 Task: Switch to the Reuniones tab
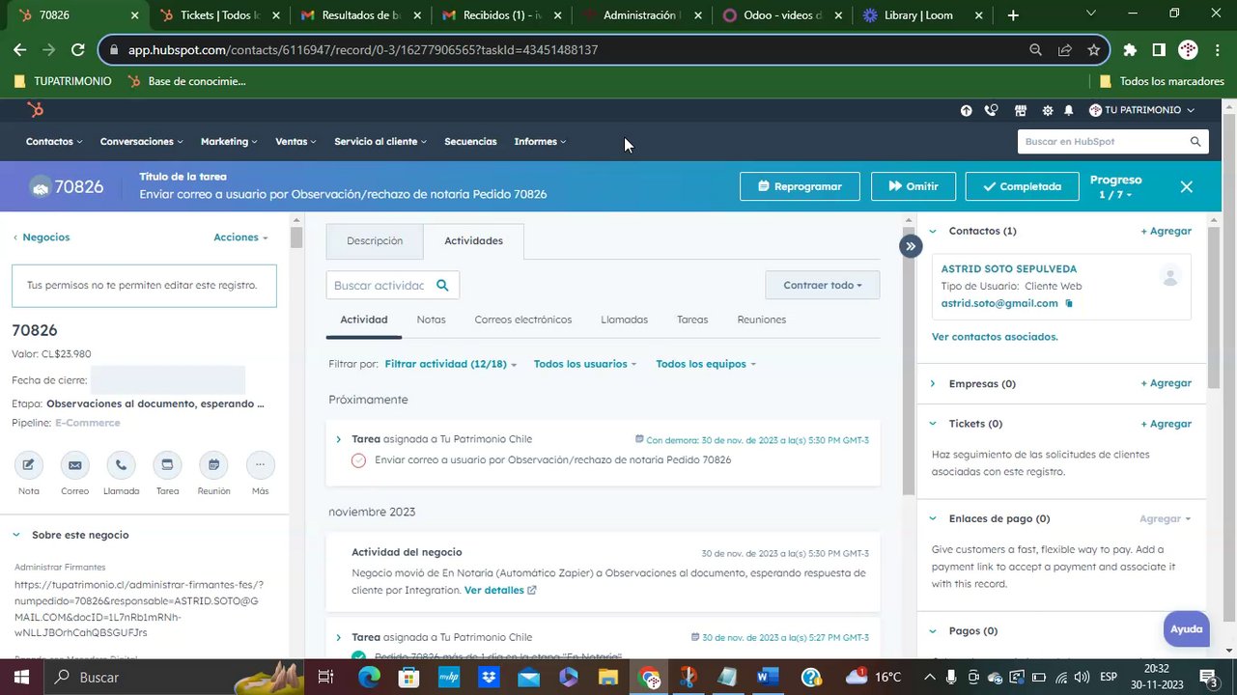[x=761, y=320]
